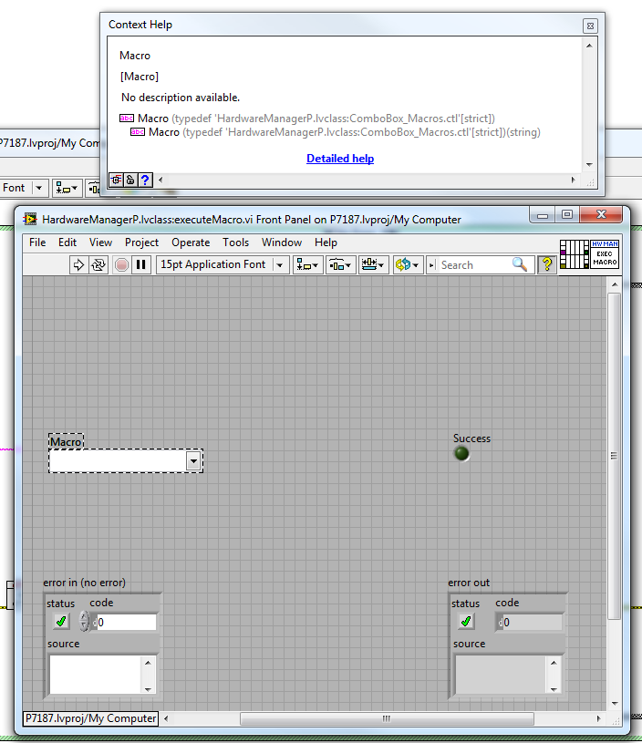Click P7187.lvproj/My Computer context label
Screen dimensions: 642x743
tap(90, 718)
